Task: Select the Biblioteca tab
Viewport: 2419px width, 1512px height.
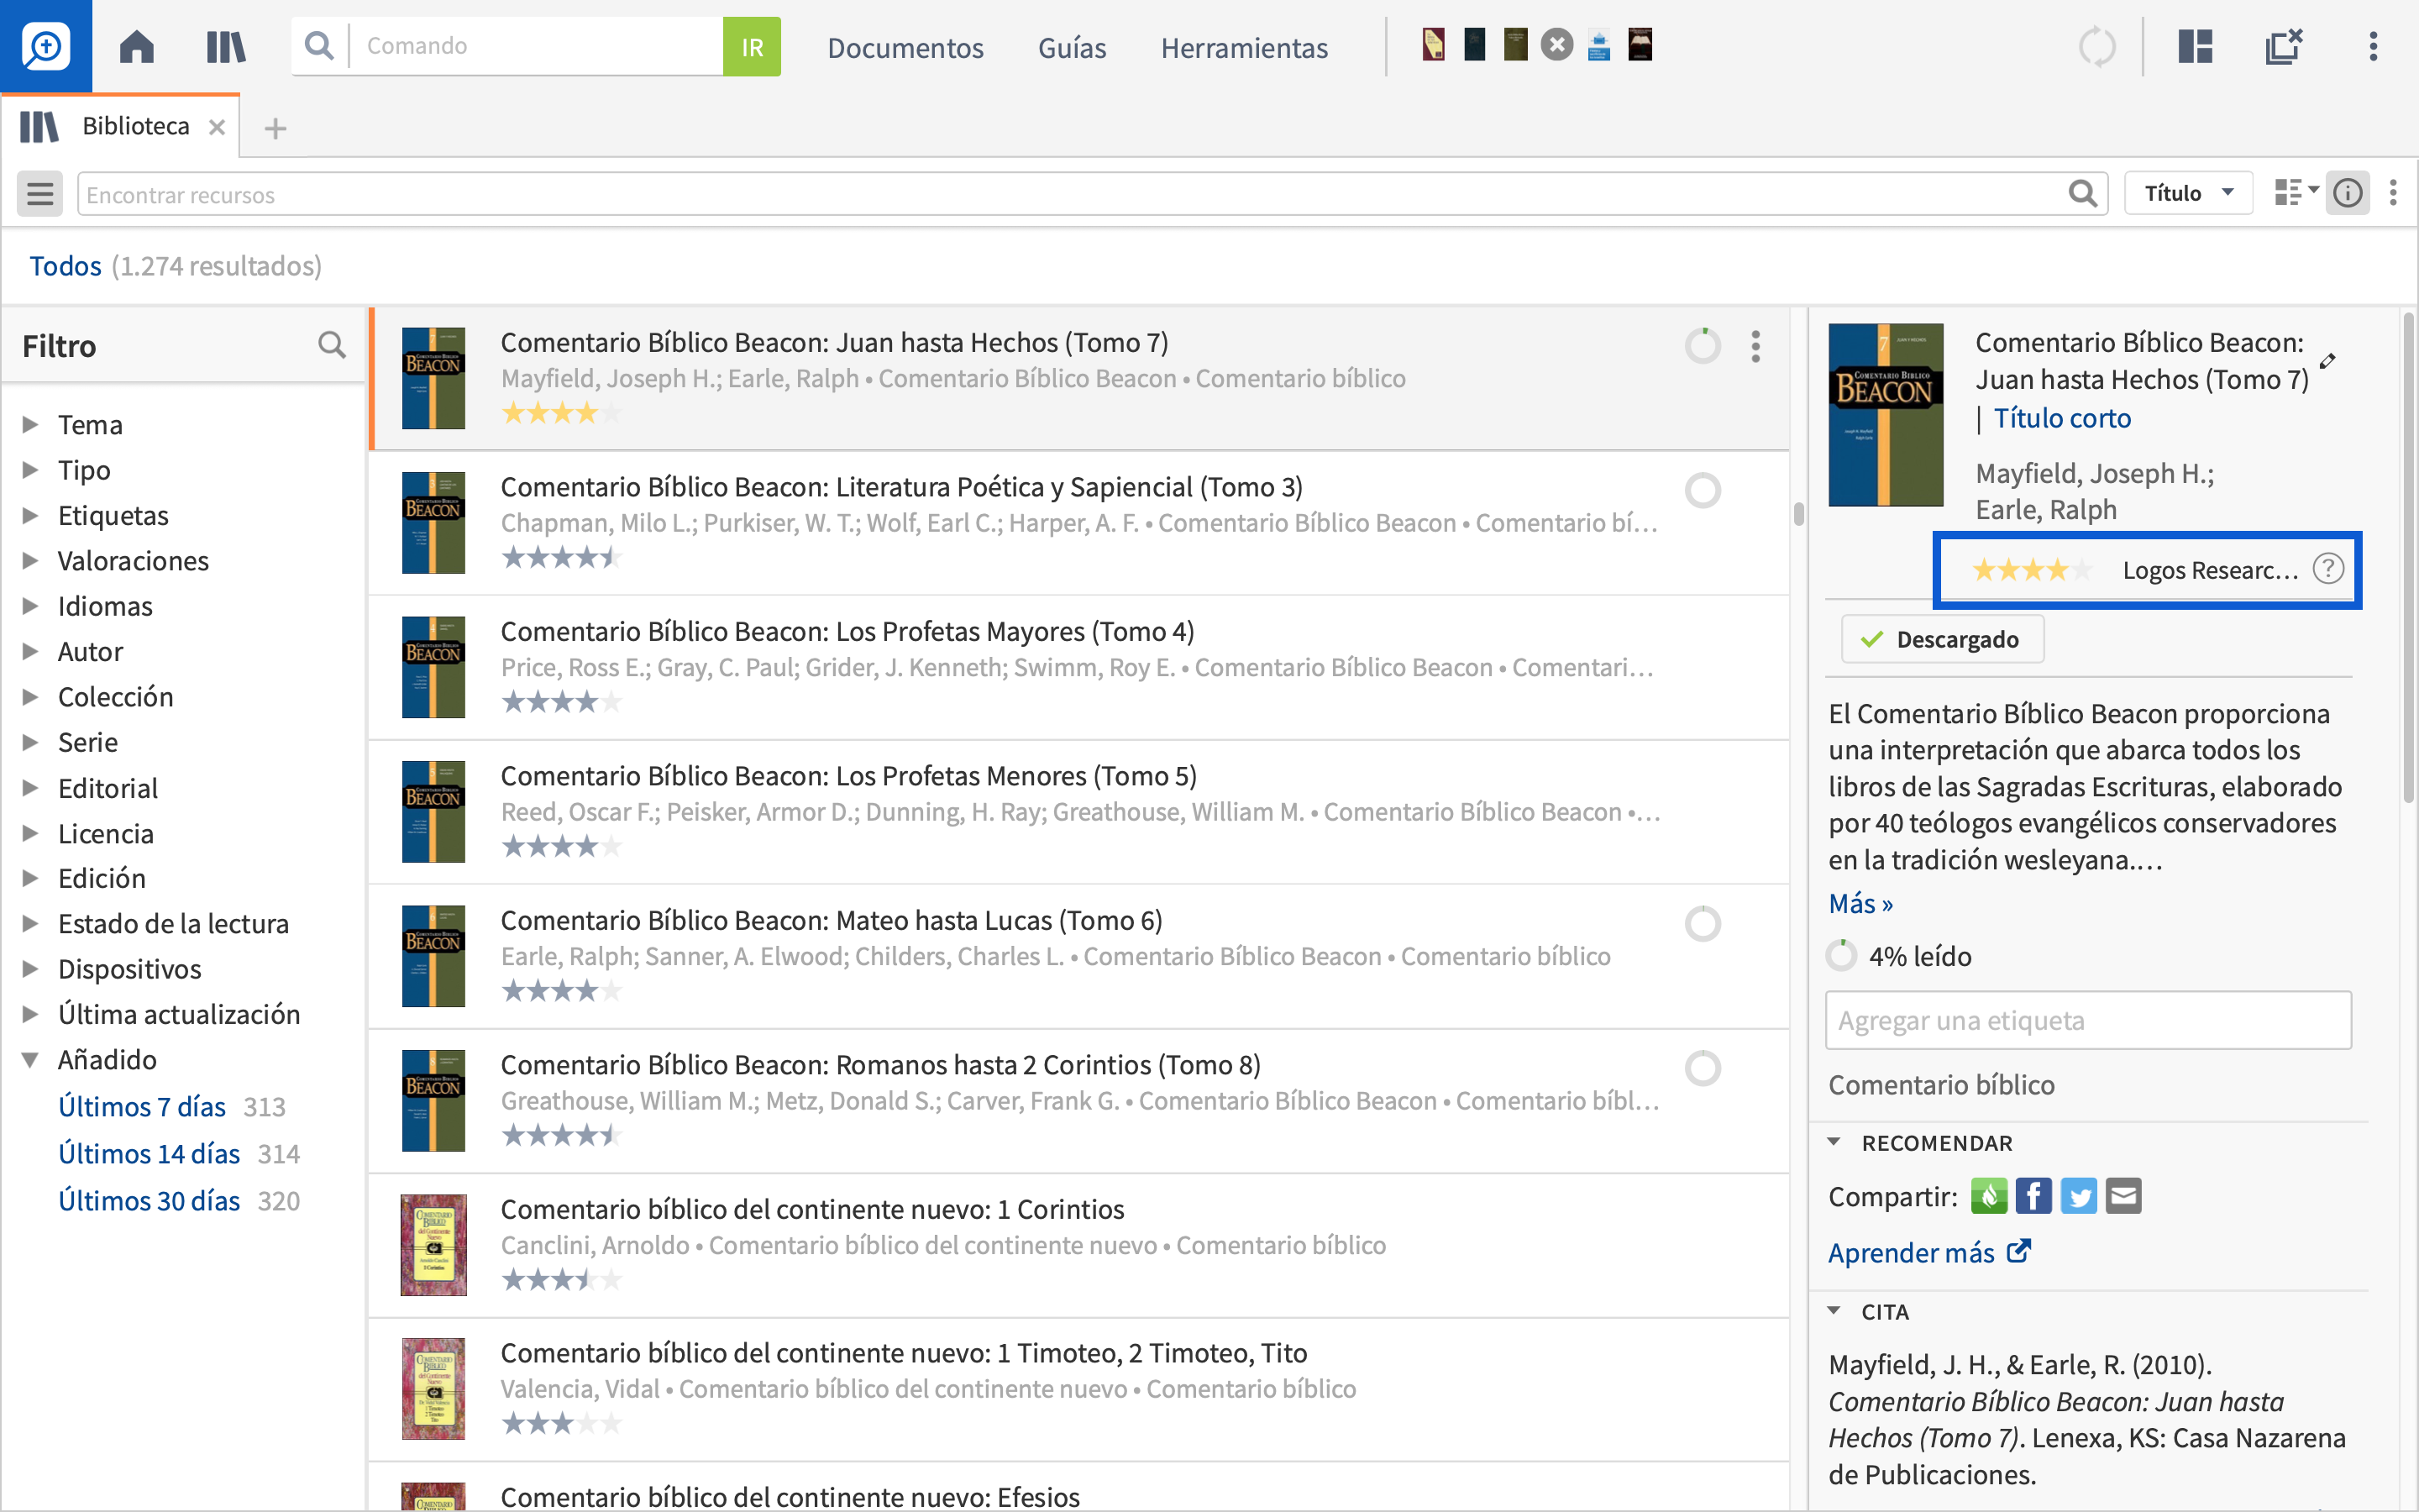Action: 120,126
